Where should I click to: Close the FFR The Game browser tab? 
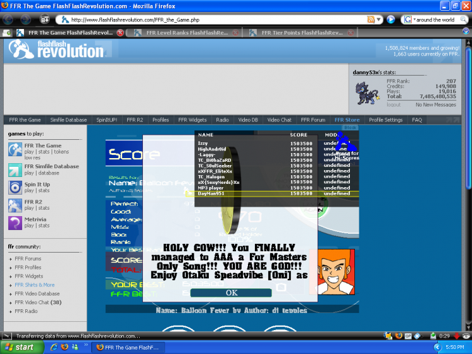(x=120, y=33)
